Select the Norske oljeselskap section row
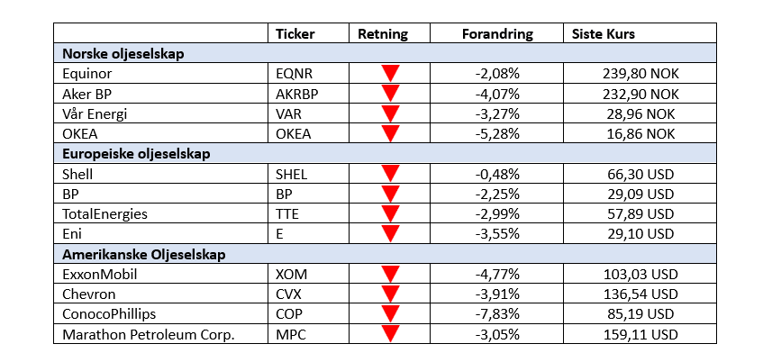This screenshot has width=772, height=353. 385,53
